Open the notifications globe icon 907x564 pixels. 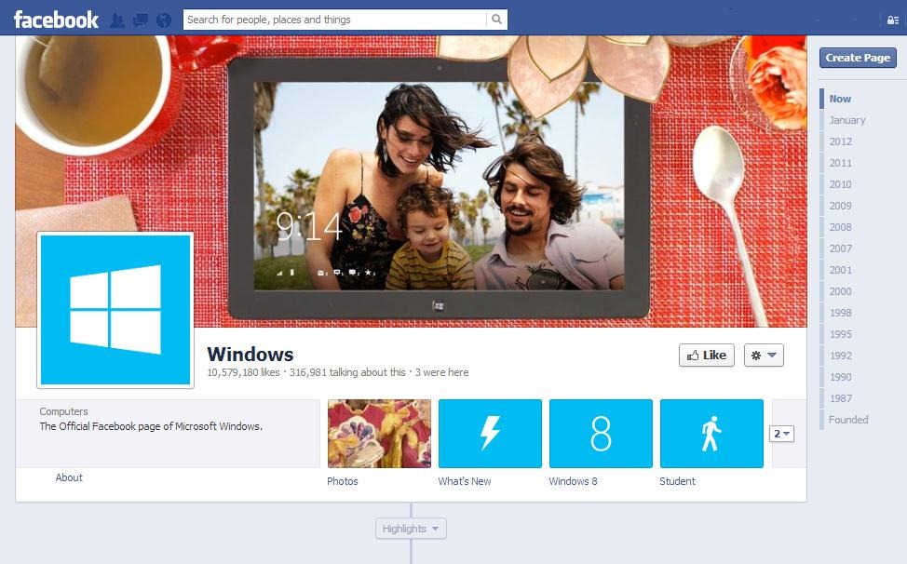(164, 20)
